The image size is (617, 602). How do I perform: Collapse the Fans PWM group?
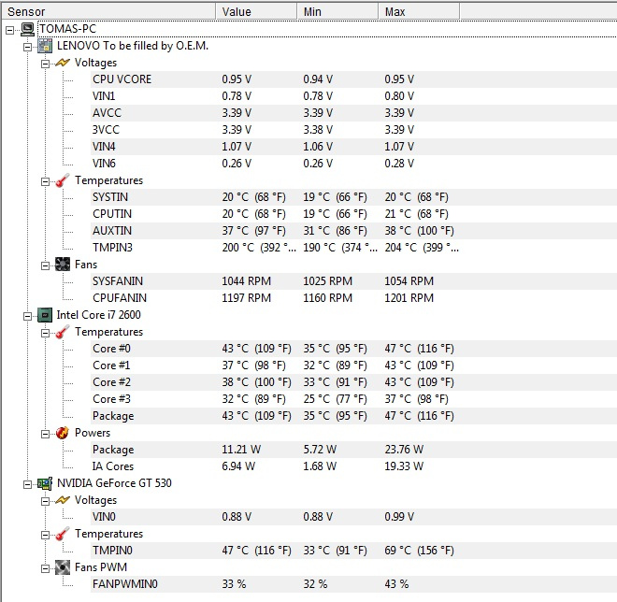click(45, 568)
